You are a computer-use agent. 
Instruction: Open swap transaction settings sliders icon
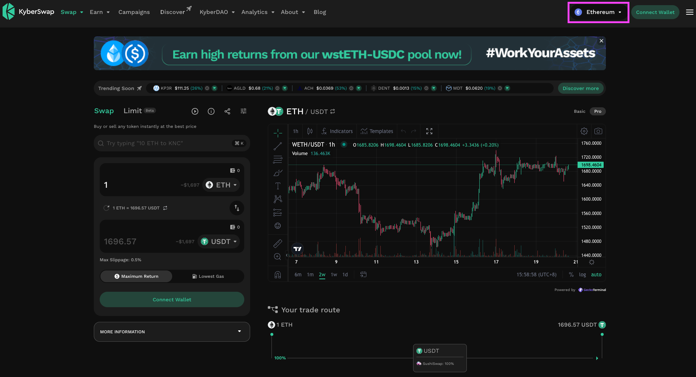click(244, 111)
